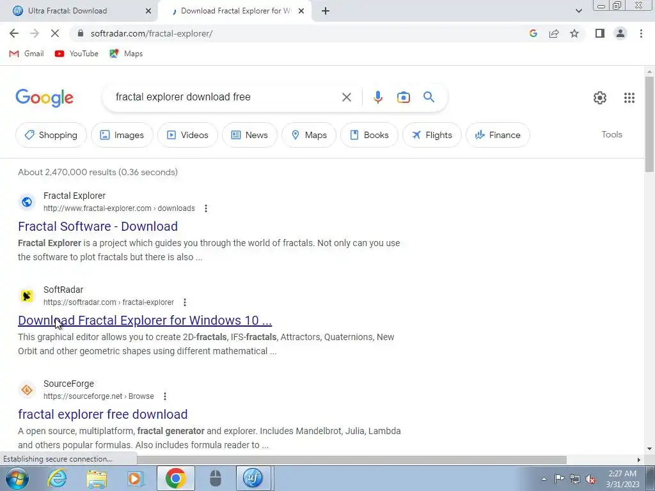Clear the Google search box
Viewport: 655px width, 491px height.
coord(346,97)
